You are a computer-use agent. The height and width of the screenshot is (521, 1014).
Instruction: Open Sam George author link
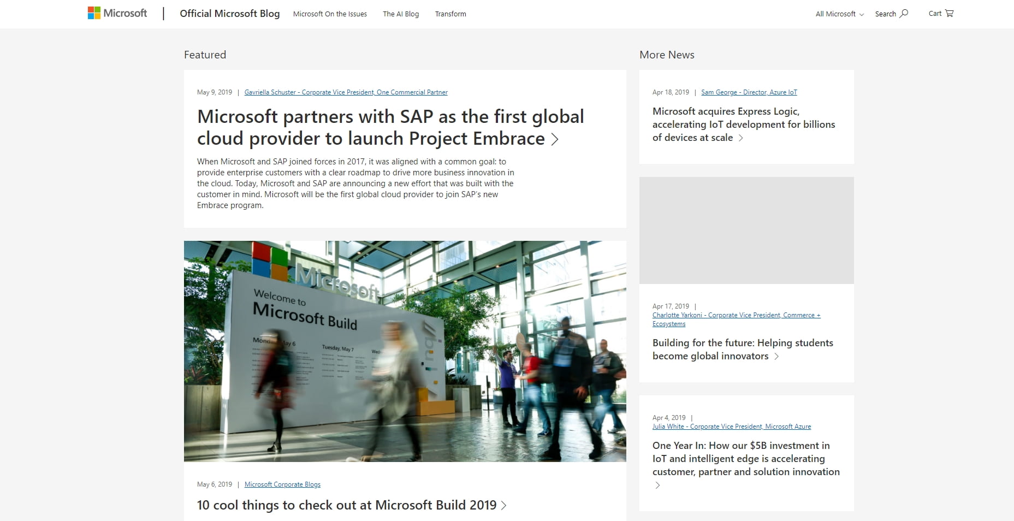pyautogui.click(x=749, y=92)
